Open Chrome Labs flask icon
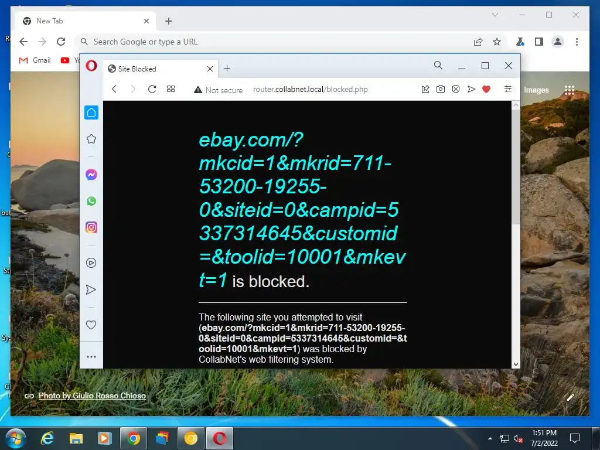 520,42
